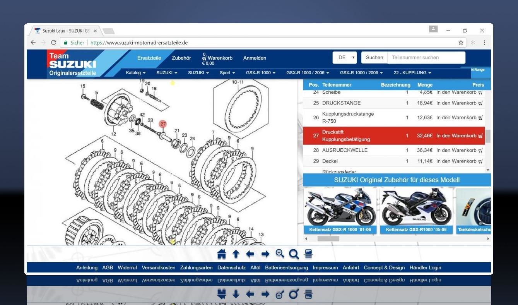The height and width of the screenshot is (305, 518).
Task: Go to previous diagram with left arrow
Action: (x=250, y=254)
